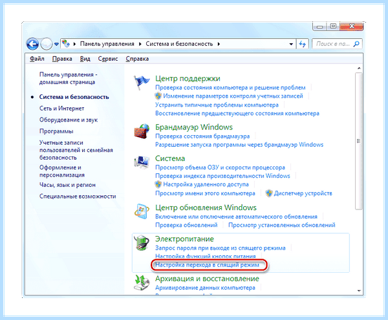The image size is (388, 320).
Task: Expand arrow after Панель управления breadcrumb
Action: click(x=140, y=44)
